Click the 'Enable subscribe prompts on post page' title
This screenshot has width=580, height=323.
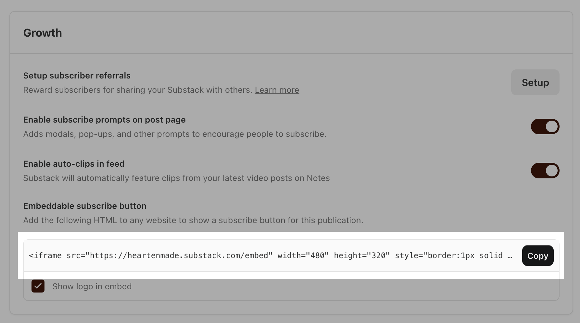(104, 120)
